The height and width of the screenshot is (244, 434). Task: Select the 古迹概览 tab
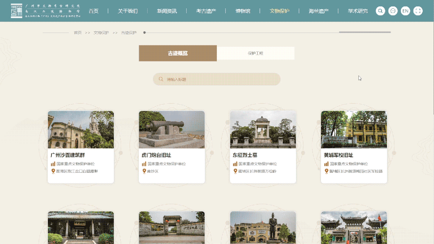click(x=178, y=53)
